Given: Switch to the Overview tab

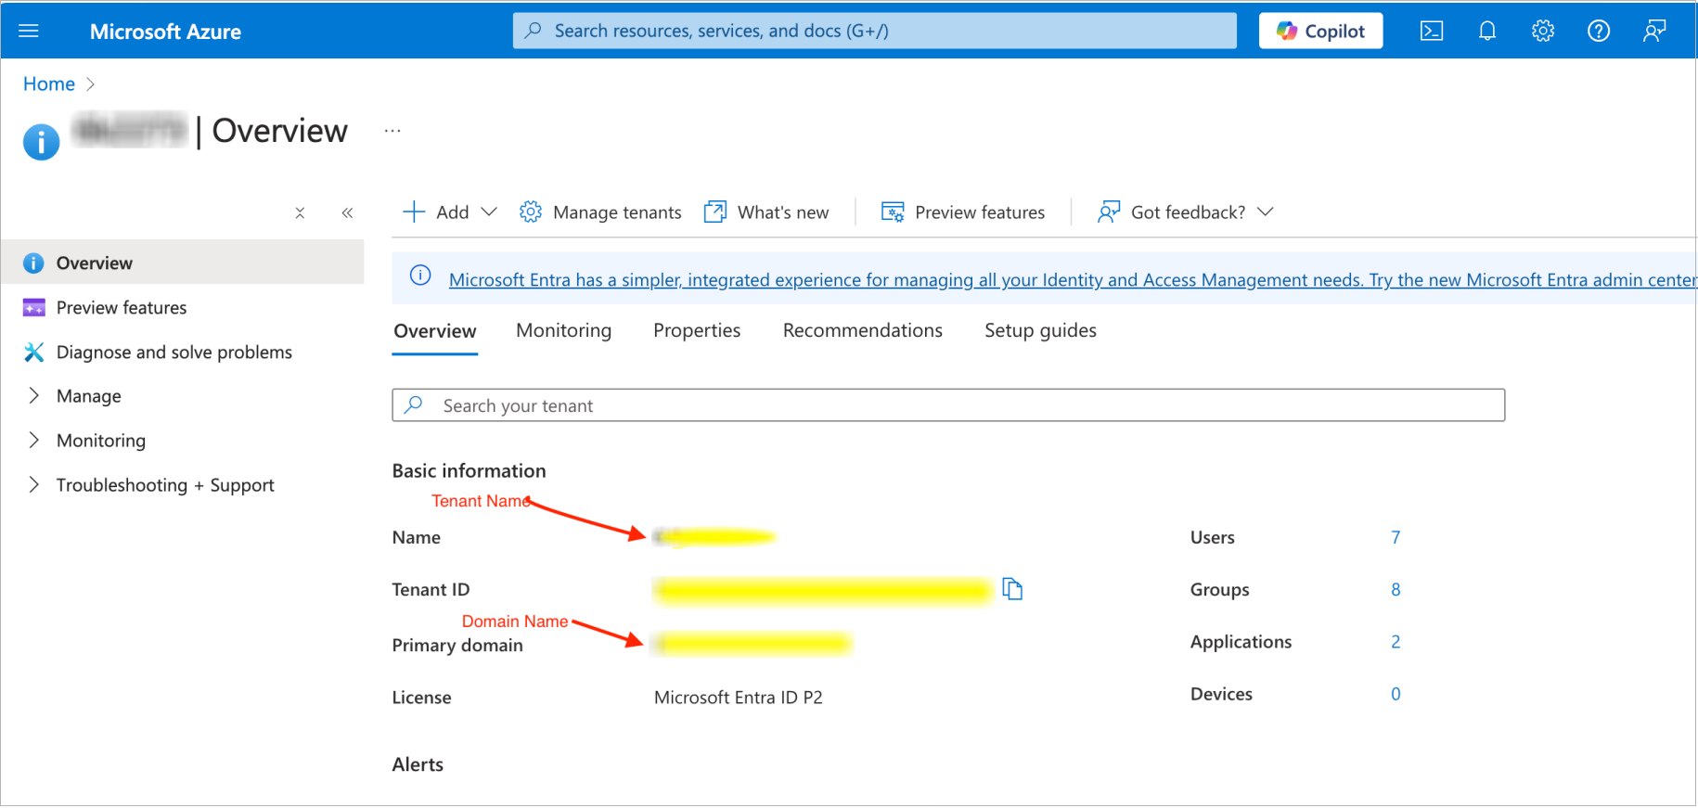Looking at the screenshot, I should point(435,331).
